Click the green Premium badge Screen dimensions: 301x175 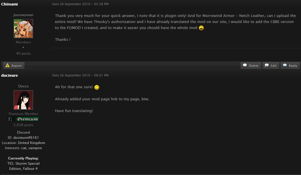click(23, 119)
